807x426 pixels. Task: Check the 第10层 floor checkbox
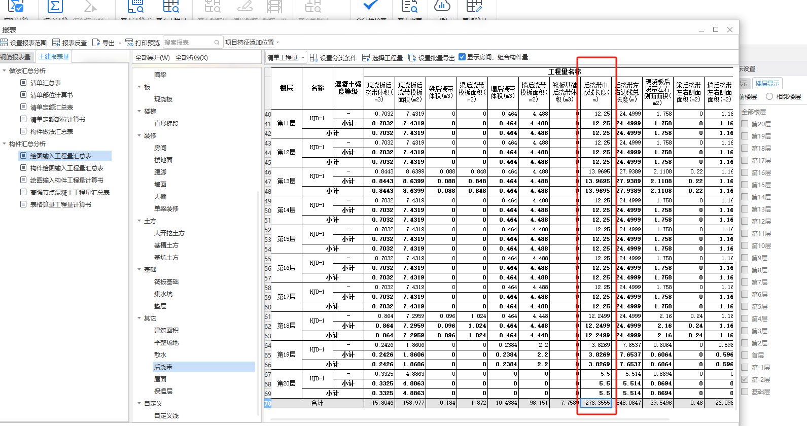pyautogui.click(x=745, y=245)
